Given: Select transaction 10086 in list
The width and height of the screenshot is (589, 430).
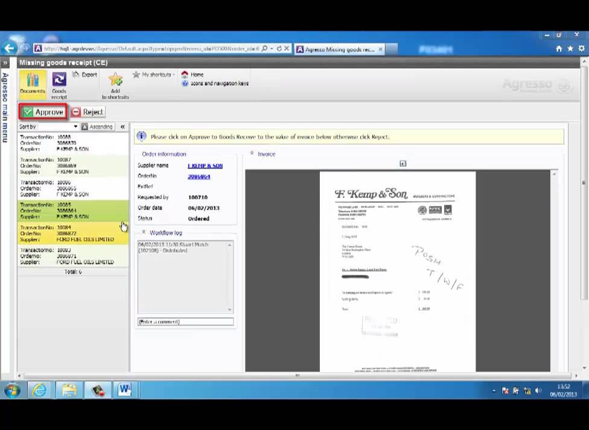Looking at the screenshot, I should coord(73,188).
